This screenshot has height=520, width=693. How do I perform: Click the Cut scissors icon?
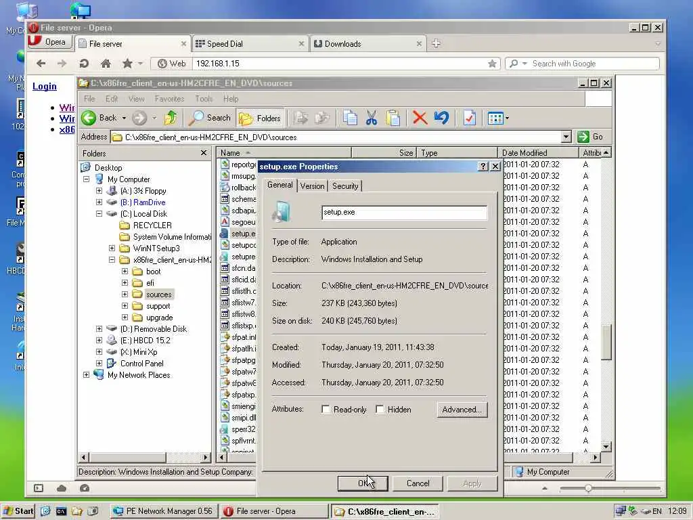372,118
